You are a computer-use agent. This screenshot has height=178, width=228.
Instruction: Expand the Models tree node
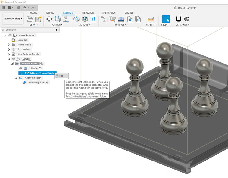coord(9,50)
